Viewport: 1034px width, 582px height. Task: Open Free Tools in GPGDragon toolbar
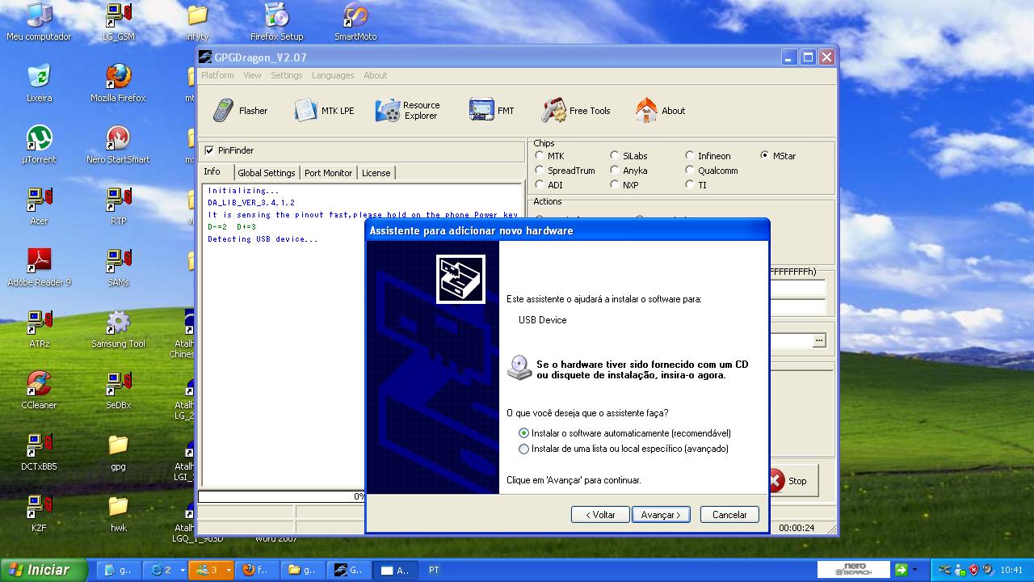click(576, 111)
